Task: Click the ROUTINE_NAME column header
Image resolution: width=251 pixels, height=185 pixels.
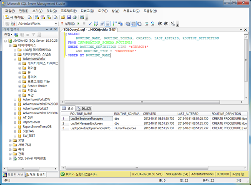Action: [91, 114]
